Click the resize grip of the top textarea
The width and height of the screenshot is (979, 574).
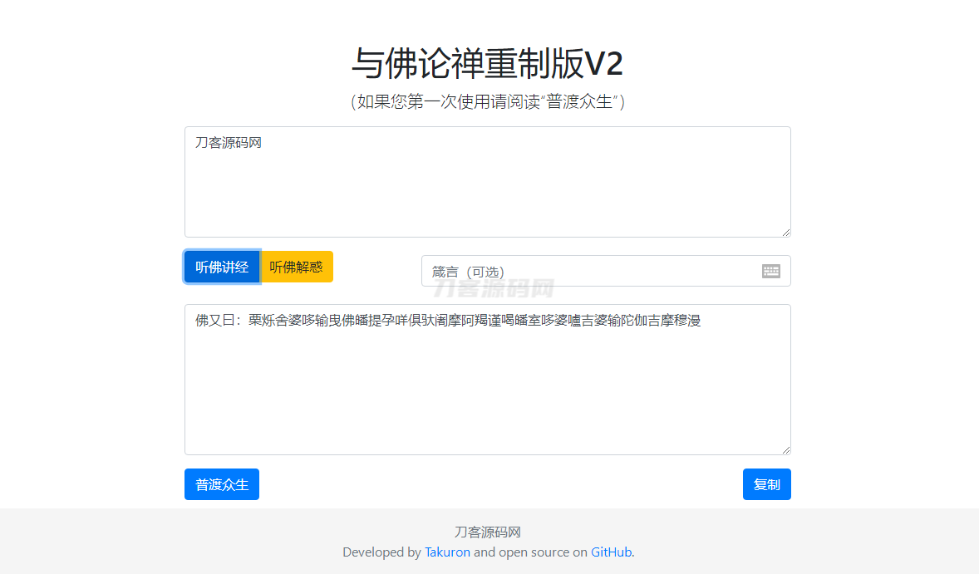pyautogui.click(x=785, y=232)
